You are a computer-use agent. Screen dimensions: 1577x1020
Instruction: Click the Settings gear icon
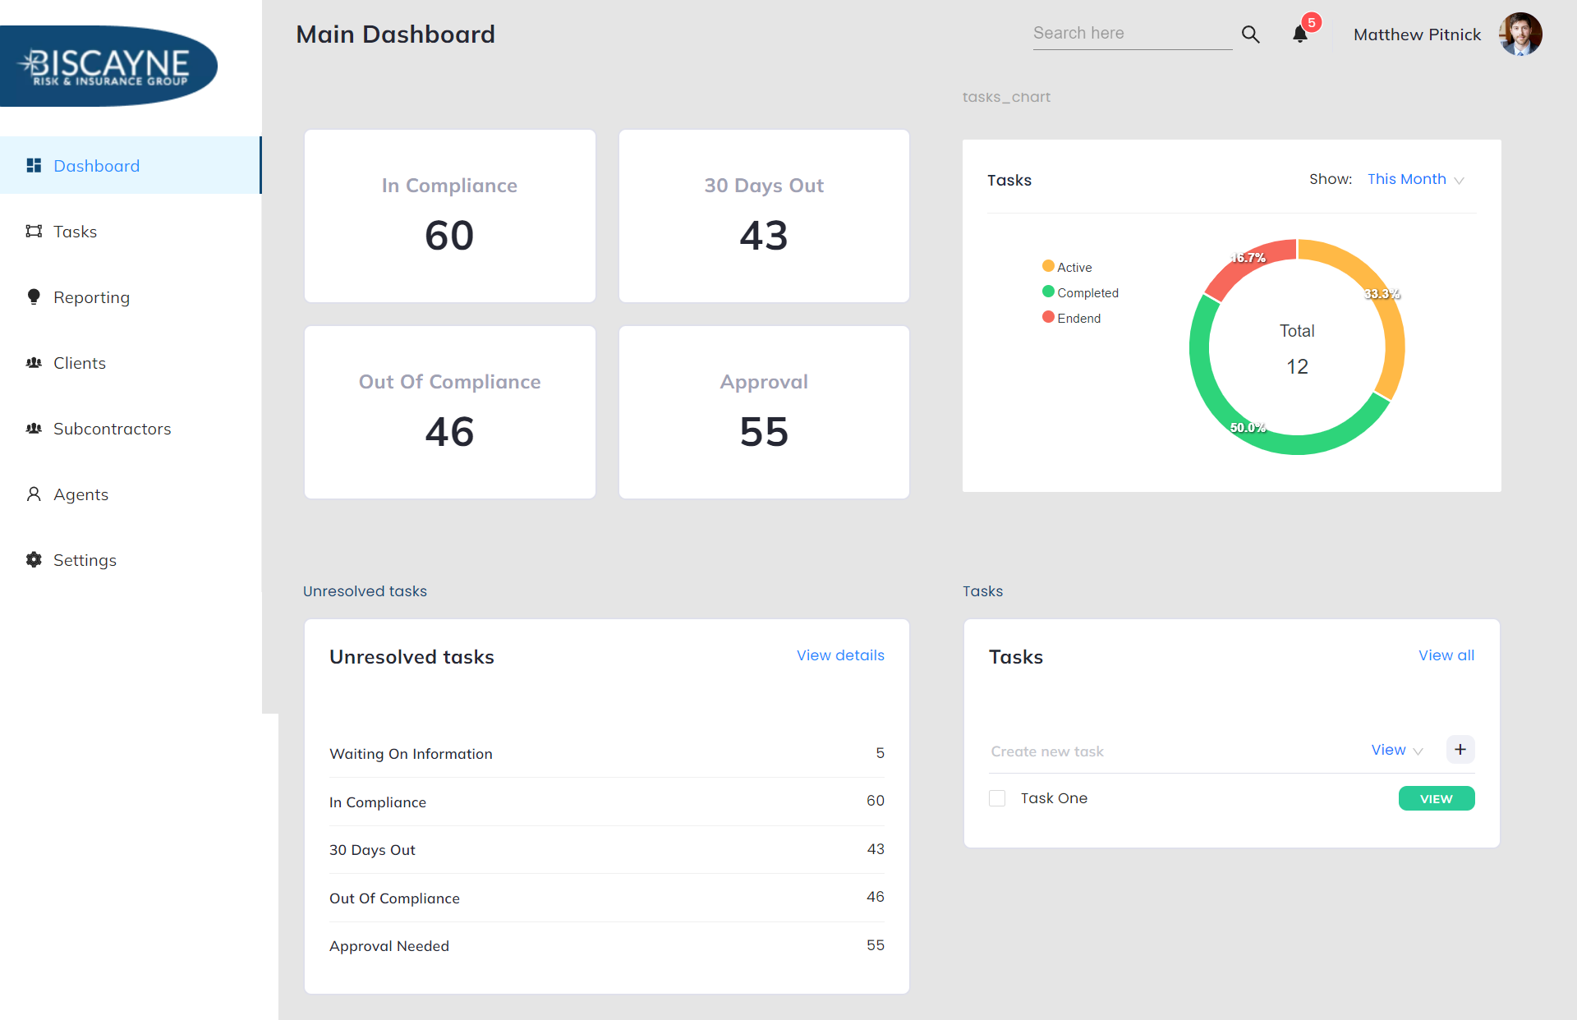click(x=34, y=560)
